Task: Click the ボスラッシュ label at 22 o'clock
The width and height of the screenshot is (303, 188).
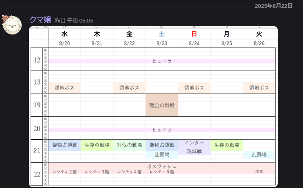Action: (x=162, y=165)
